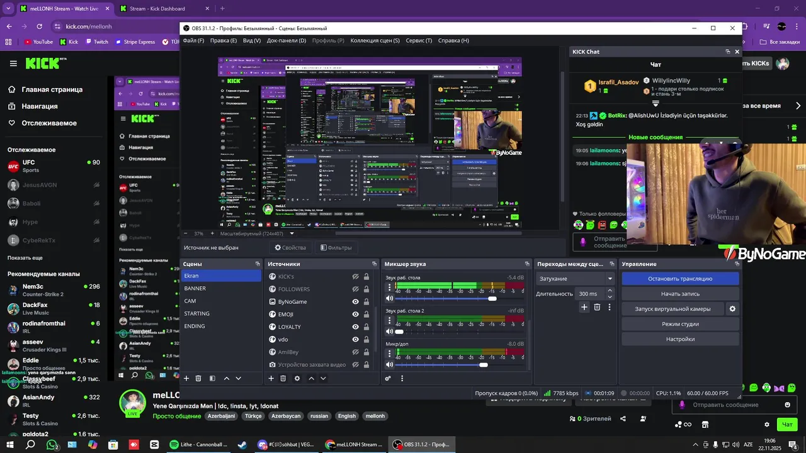Viewport: 806px width, 453px height.
Task: Open Коллекция сцен (S) menu
Action: pos(375,40)
